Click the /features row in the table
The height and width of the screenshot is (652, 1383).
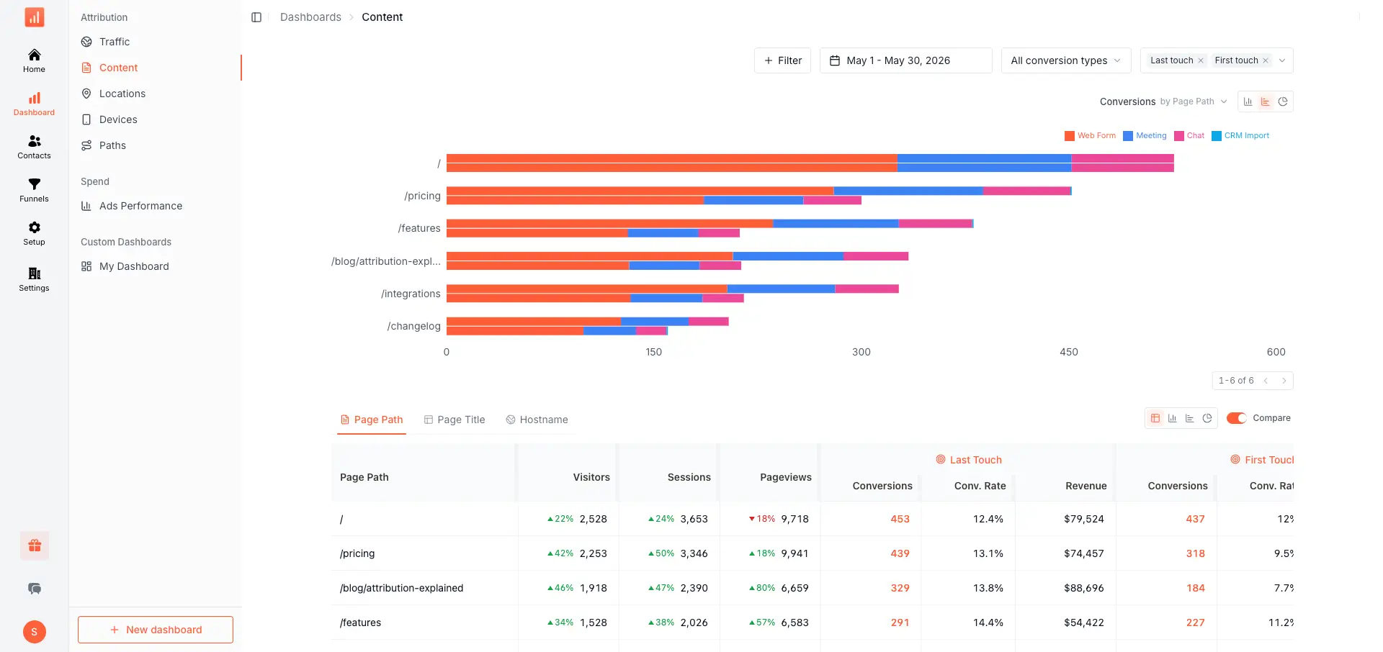[x=813, y=622]
